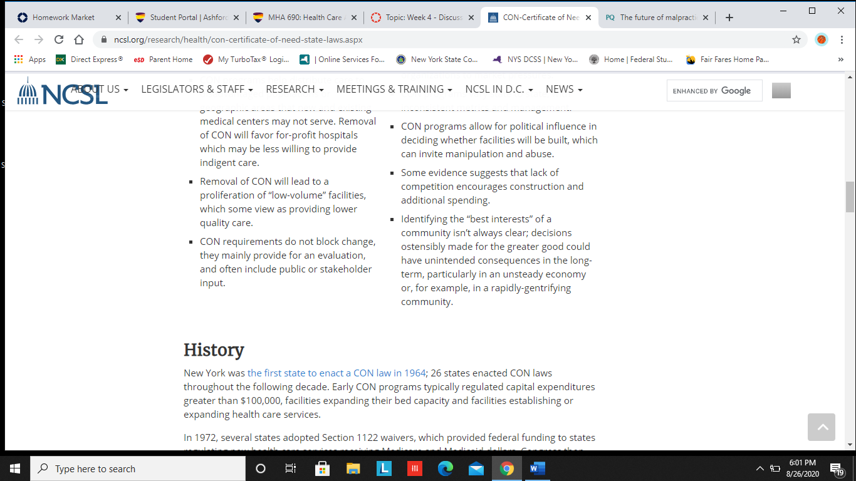Click the page vertical scrollbar thumb
The height and width of the screenshot is (481, 856).
tap(850, 197)
